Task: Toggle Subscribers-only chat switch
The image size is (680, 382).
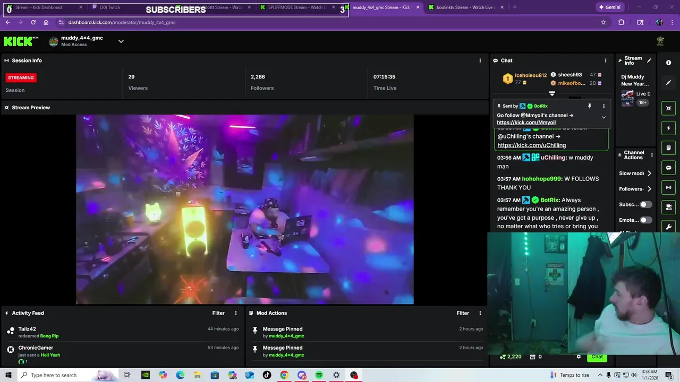Action: point(645,204)
